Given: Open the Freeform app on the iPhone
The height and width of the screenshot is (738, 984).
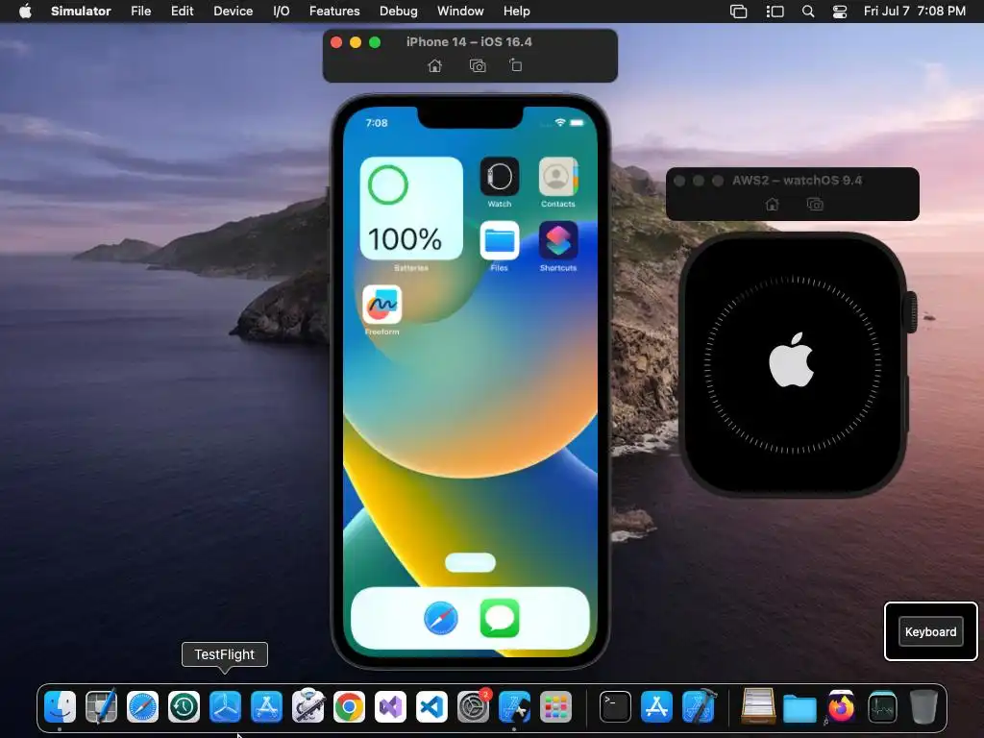Looking at the screenshot, I should [x=381, y=305].
